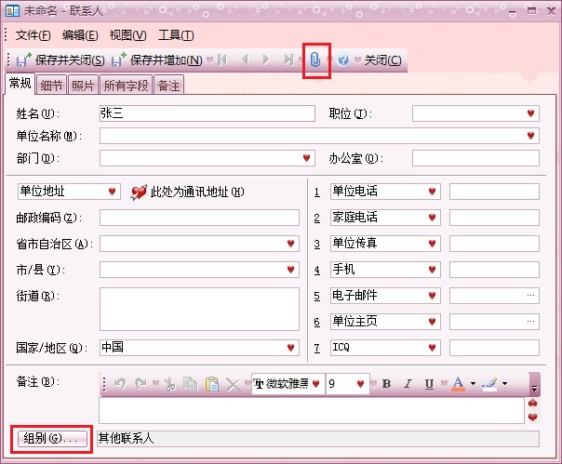The image size is (562, 464).
Task: Click the attachment paperclip icon
Action: click(x=315, y=60)
